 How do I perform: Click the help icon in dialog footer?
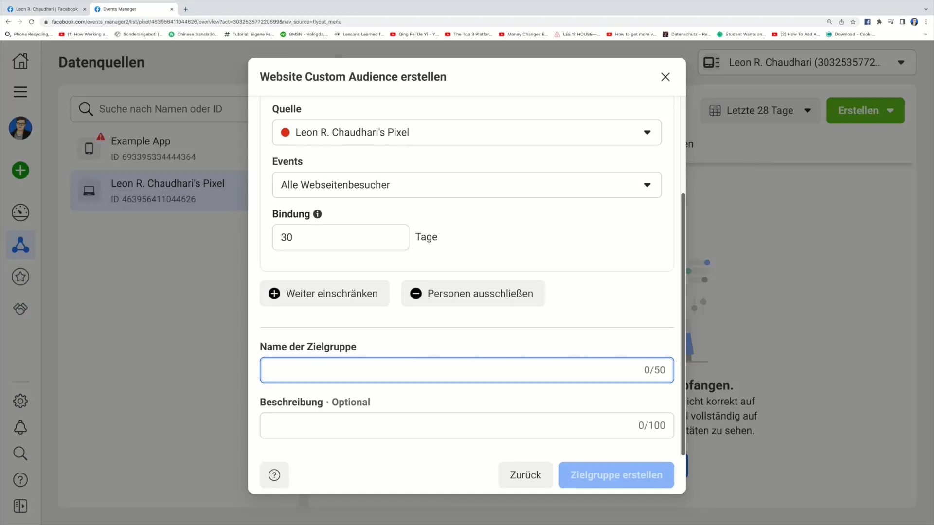coord(274,475)
